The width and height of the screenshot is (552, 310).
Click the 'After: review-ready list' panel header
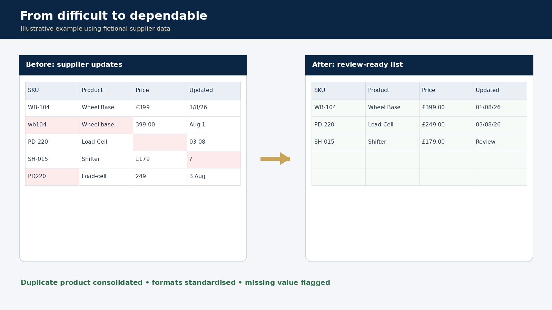point(419,65)
